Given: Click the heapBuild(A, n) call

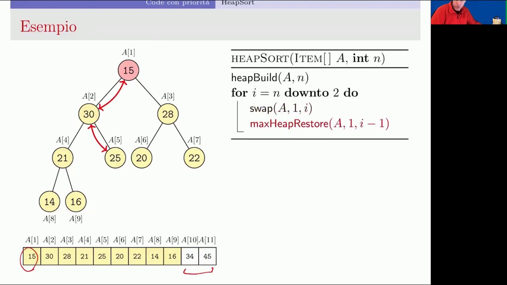Looking at the screenshot, I should [270, 78].
